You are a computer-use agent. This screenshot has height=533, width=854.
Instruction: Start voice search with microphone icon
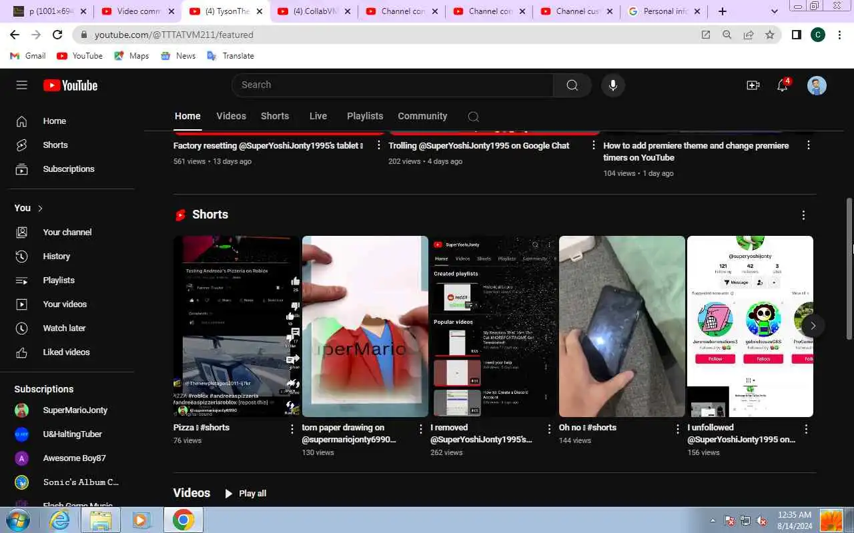coord(612,85)
